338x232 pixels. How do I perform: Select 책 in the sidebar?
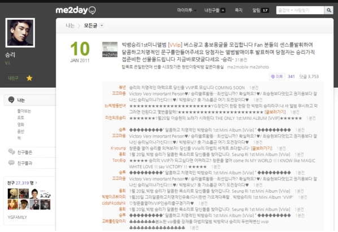[x=19, y=138]
